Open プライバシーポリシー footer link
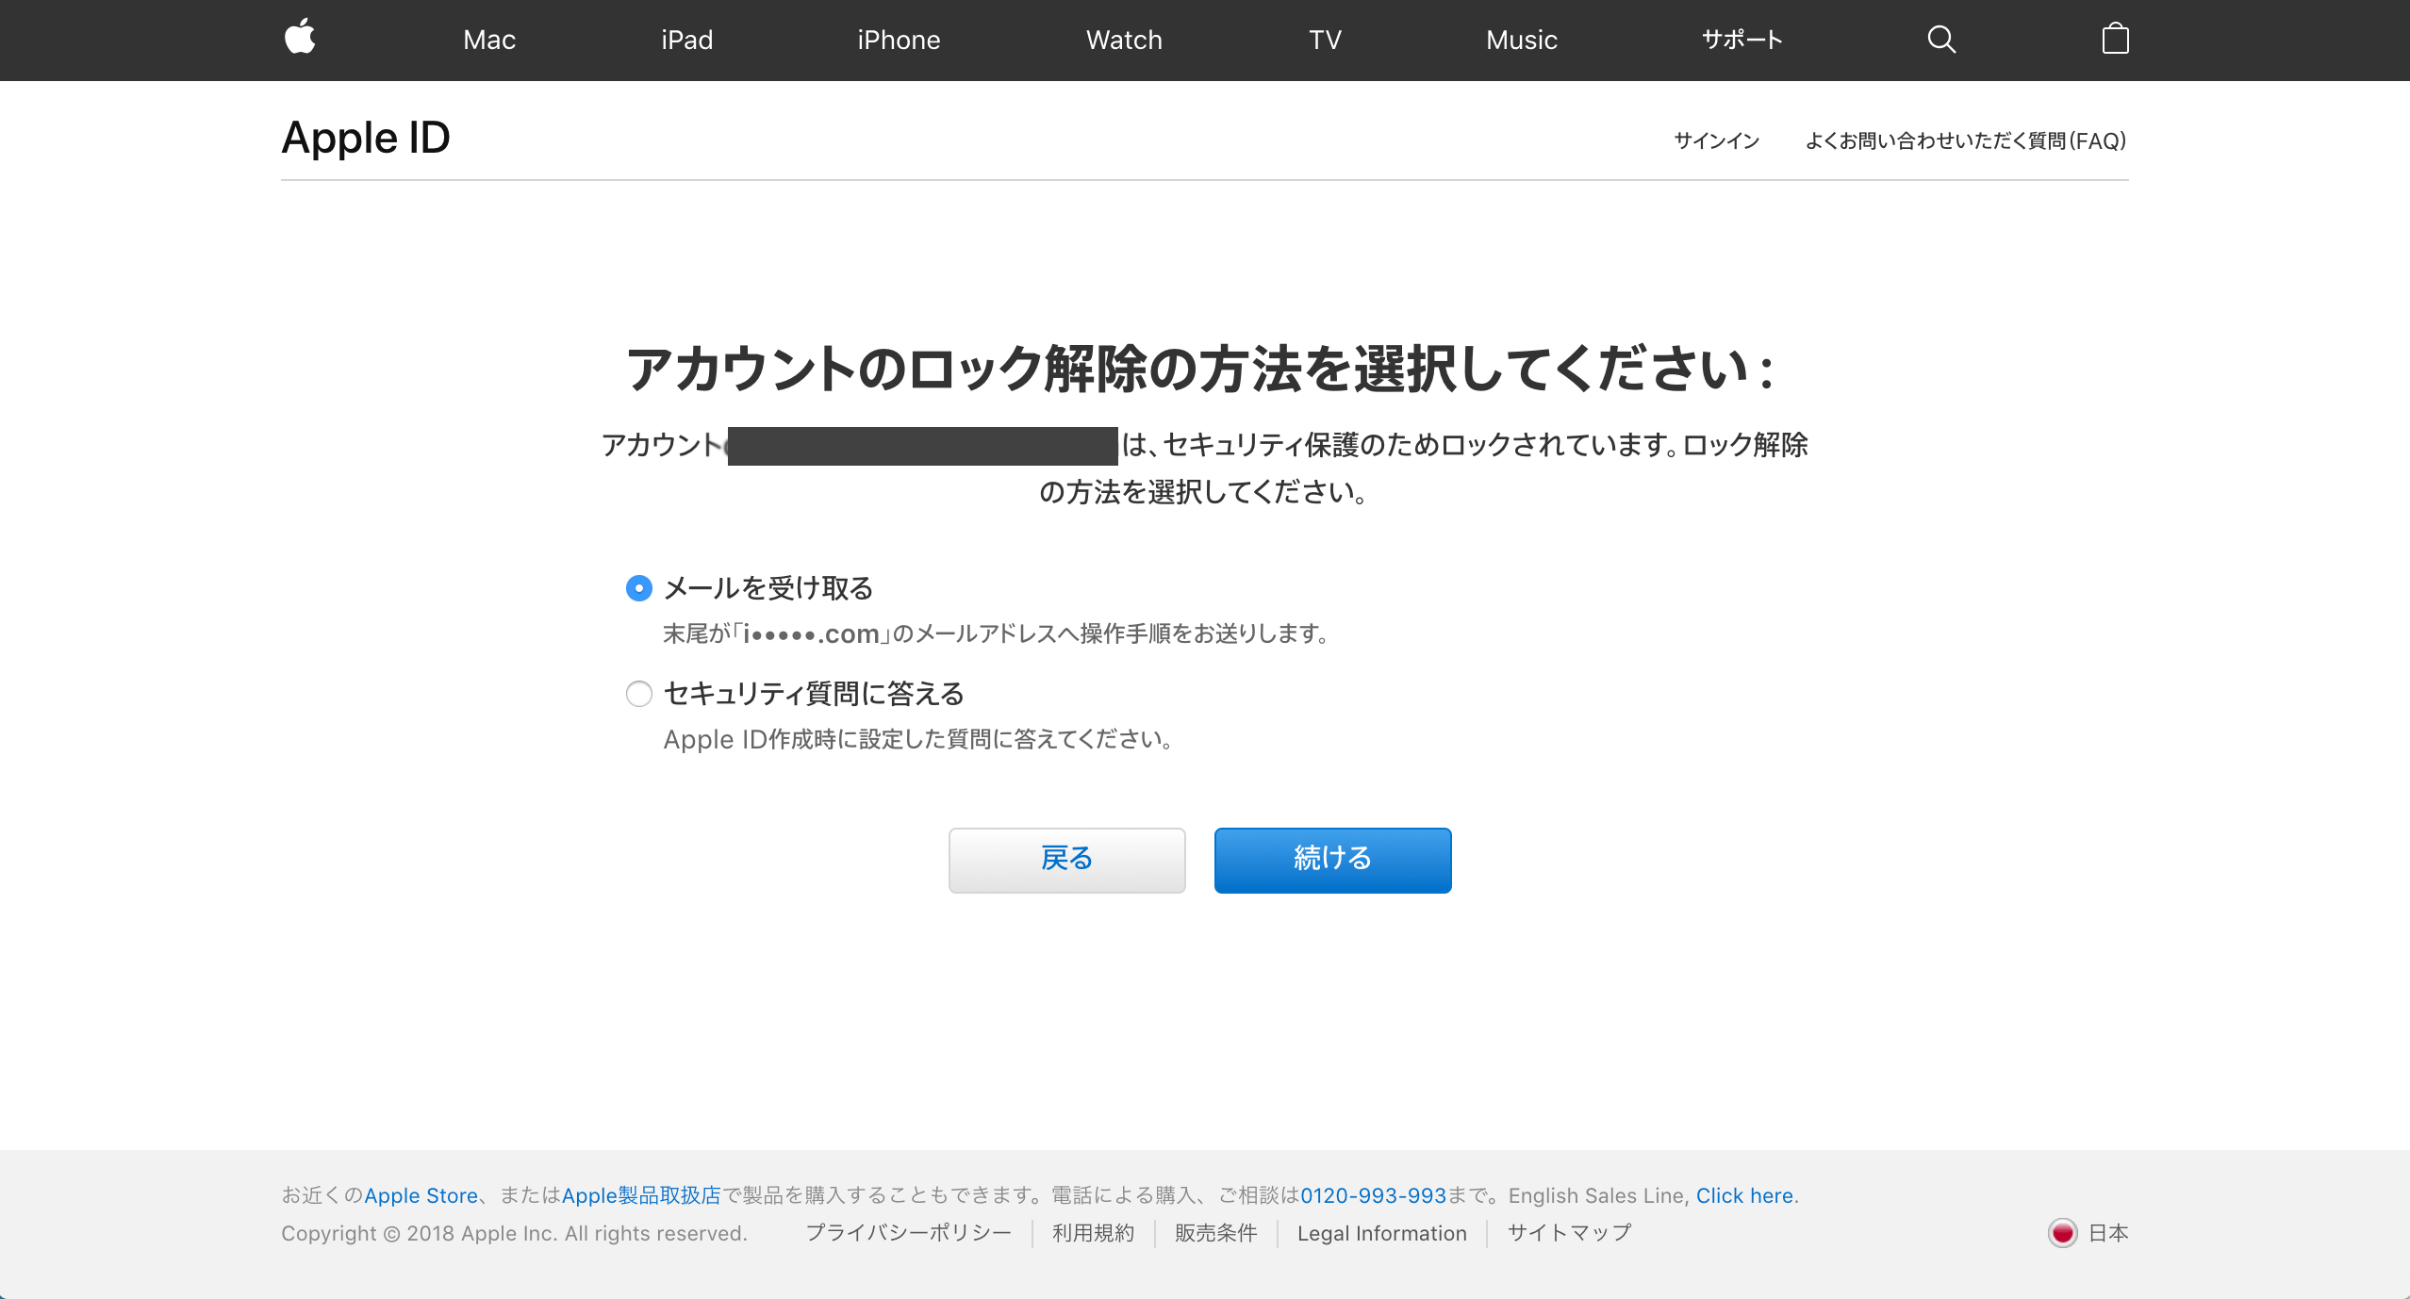 pos(908,1233)
